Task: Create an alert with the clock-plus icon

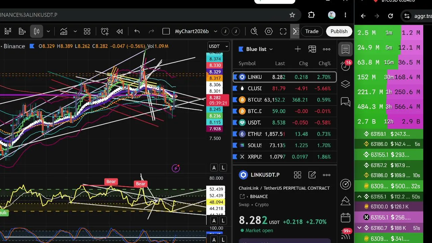Action: click(105, 31)
